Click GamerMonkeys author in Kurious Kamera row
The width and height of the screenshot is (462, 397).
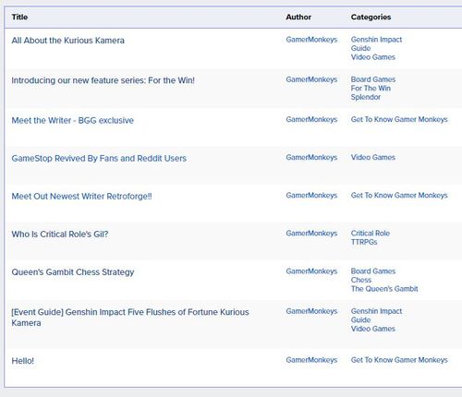tap(311, 40)
